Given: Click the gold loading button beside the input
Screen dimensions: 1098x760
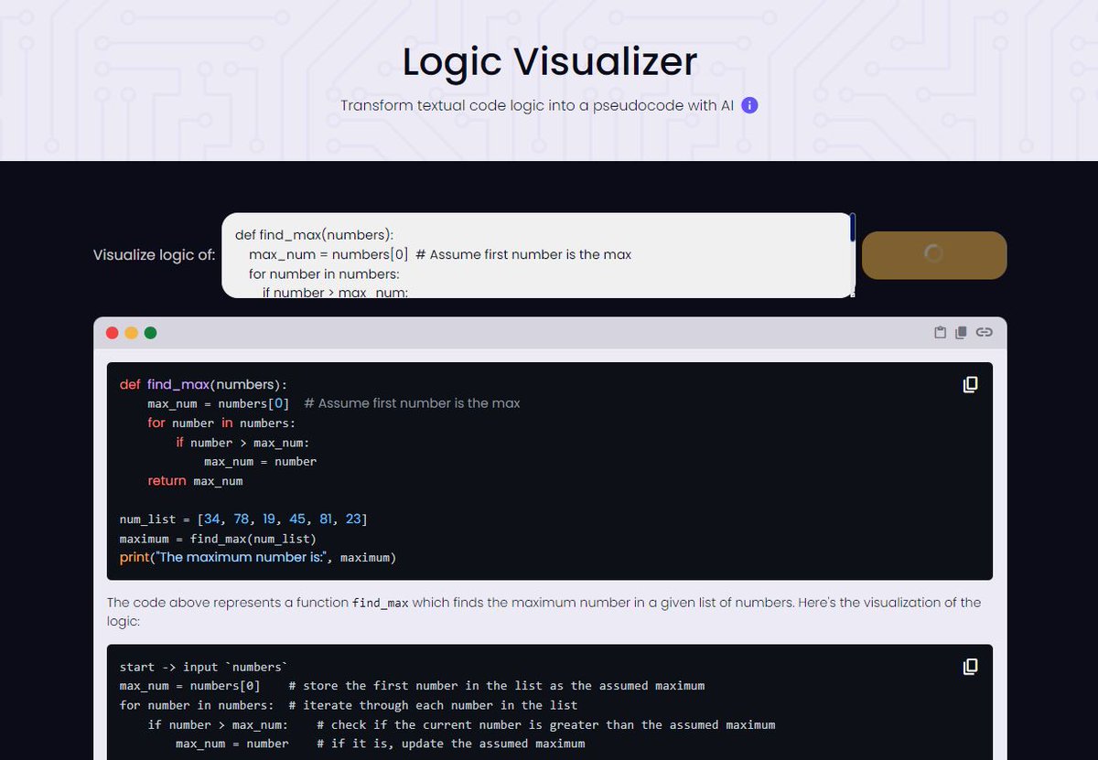Looking at the screenshot, I should pos(934,255).
